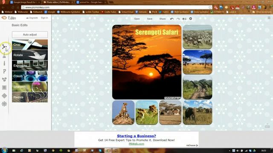Image resolution: width=273 pixels, height=153 pixels.
Task: Select the cheetah on mound photo
Action: pyautogui.click(x=123, y=113)
